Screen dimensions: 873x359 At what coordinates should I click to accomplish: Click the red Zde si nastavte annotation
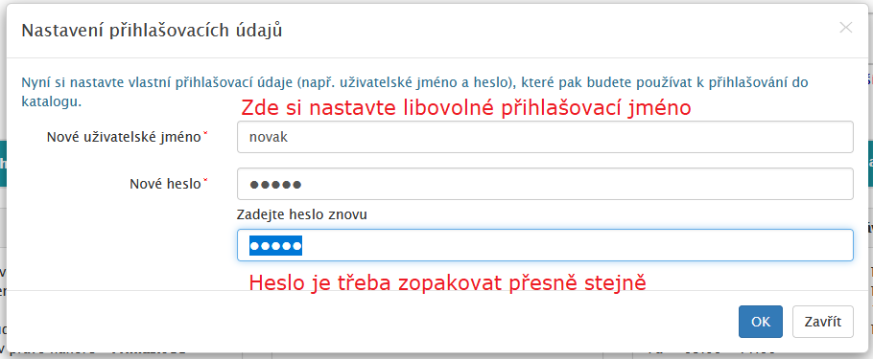465,107
